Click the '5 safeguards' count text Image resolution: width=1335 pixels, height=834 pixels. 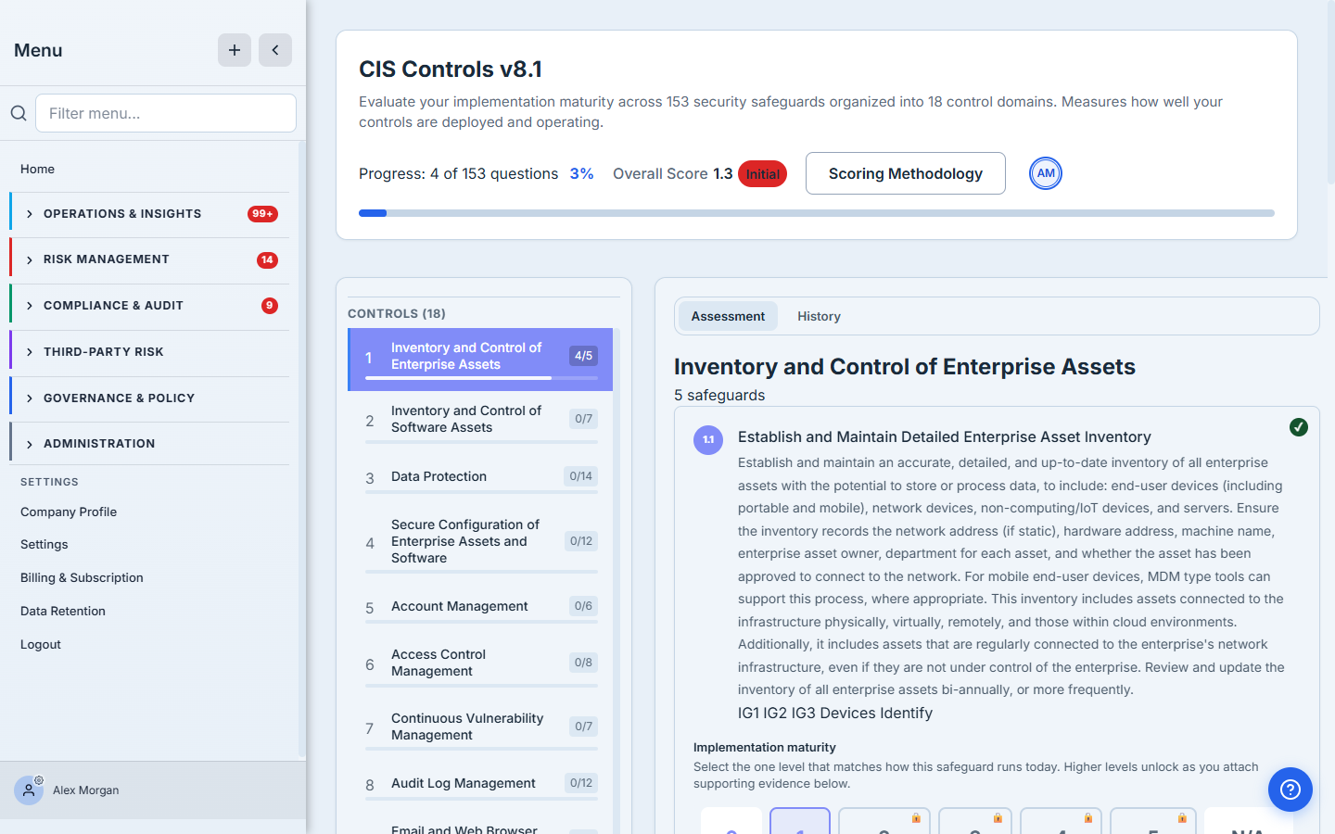click(719, 395)
